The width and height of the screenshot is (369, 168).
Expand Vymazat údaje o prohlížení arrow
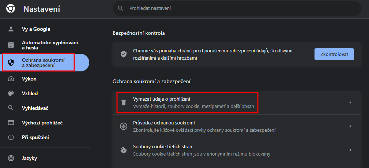pos(350,102)
